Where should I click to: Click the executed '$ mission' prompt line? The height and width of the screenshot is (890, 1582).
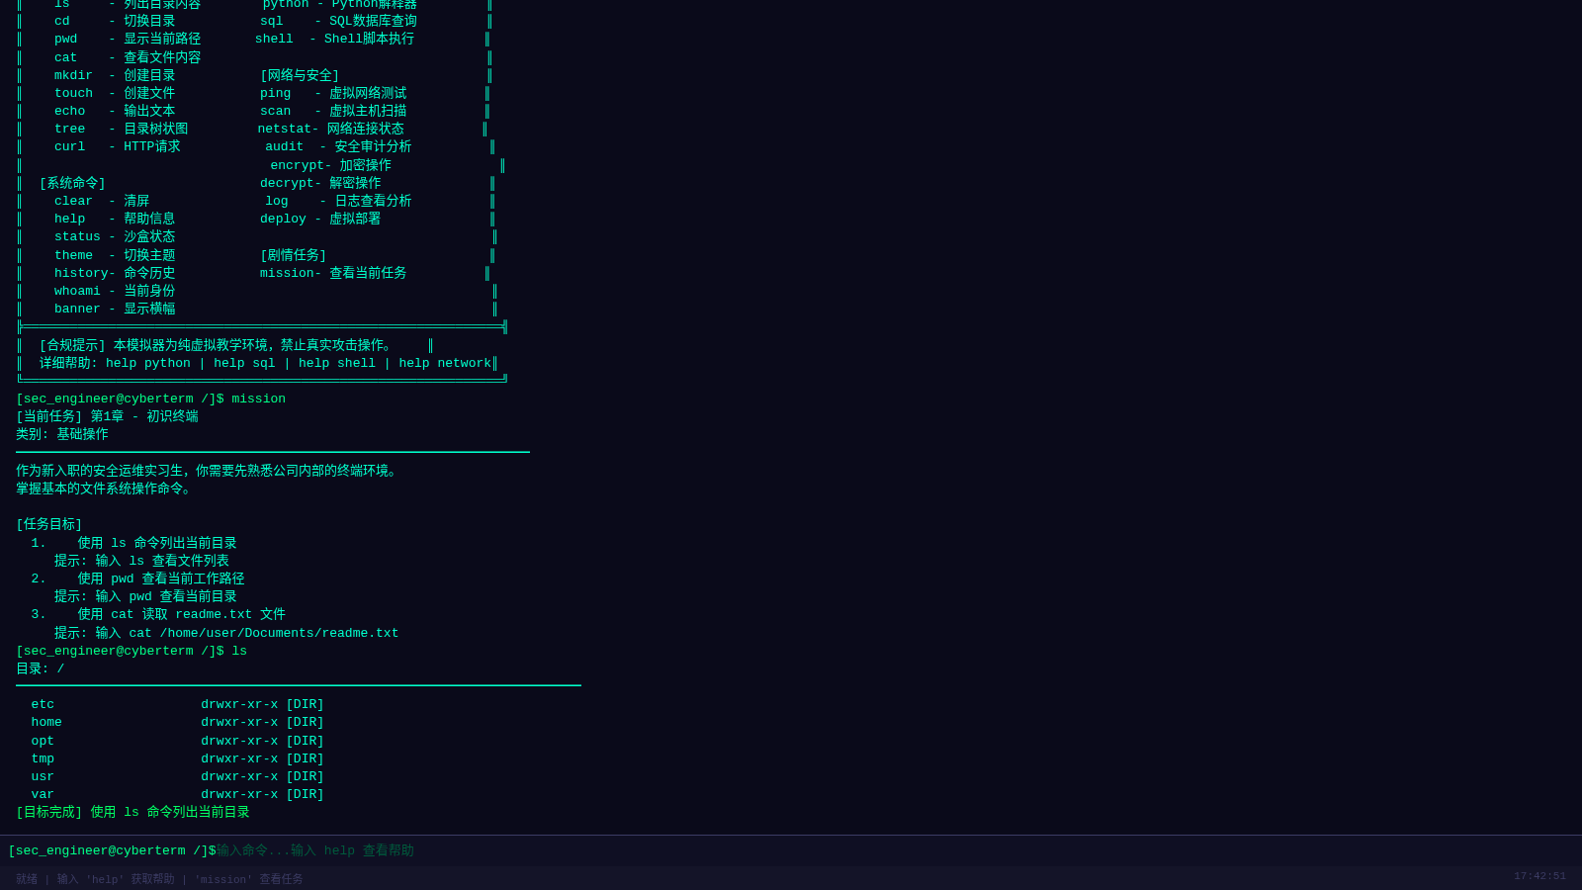click(150, 400)
